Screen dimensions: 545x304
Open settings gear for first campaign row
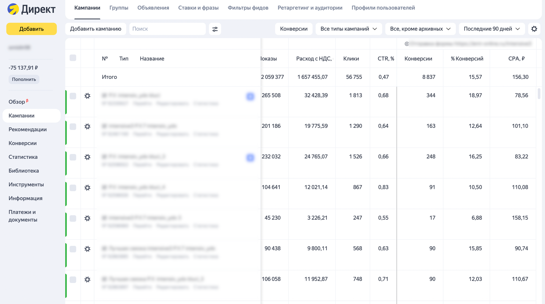tap(88, 96)
